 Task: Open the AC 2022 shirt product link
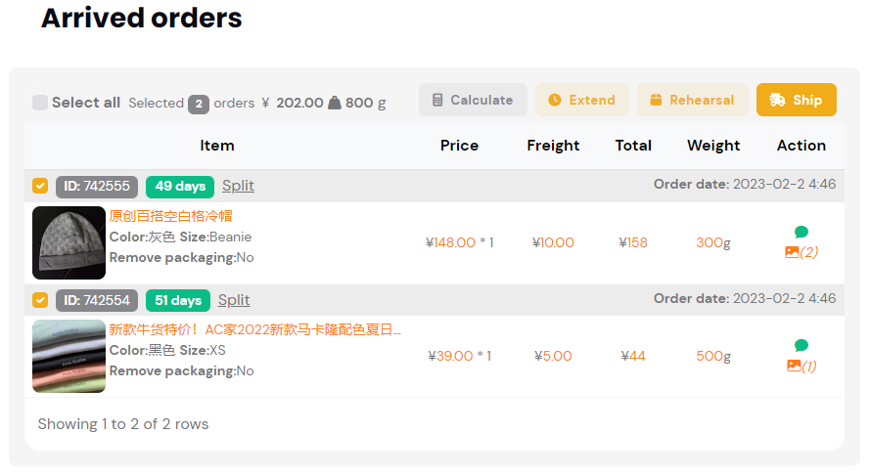pos(254,329)
